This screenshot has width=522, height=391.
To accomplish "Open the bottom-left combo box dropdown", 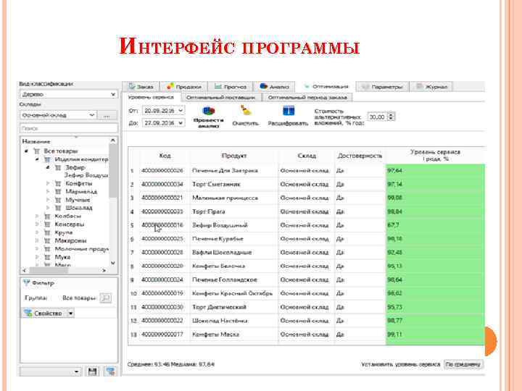I will point(77,371).
